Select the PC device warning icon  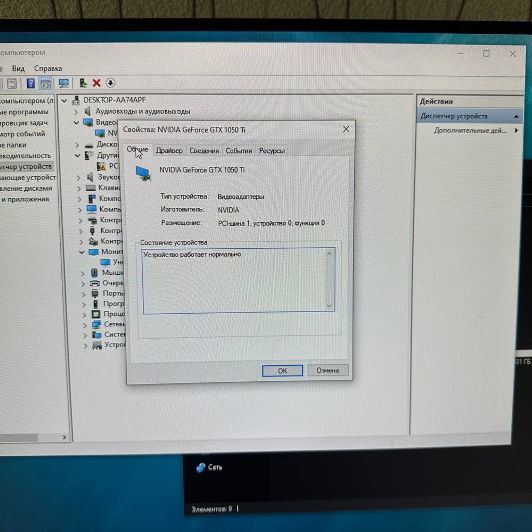pyautogui.click(x=101, y=166)
